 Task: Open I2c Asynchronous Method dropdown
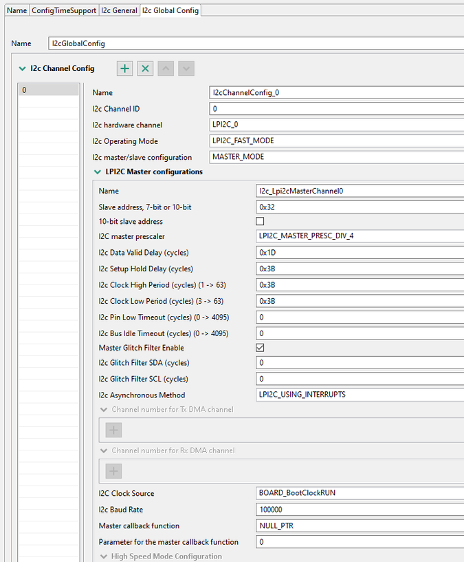coord(360,395)
